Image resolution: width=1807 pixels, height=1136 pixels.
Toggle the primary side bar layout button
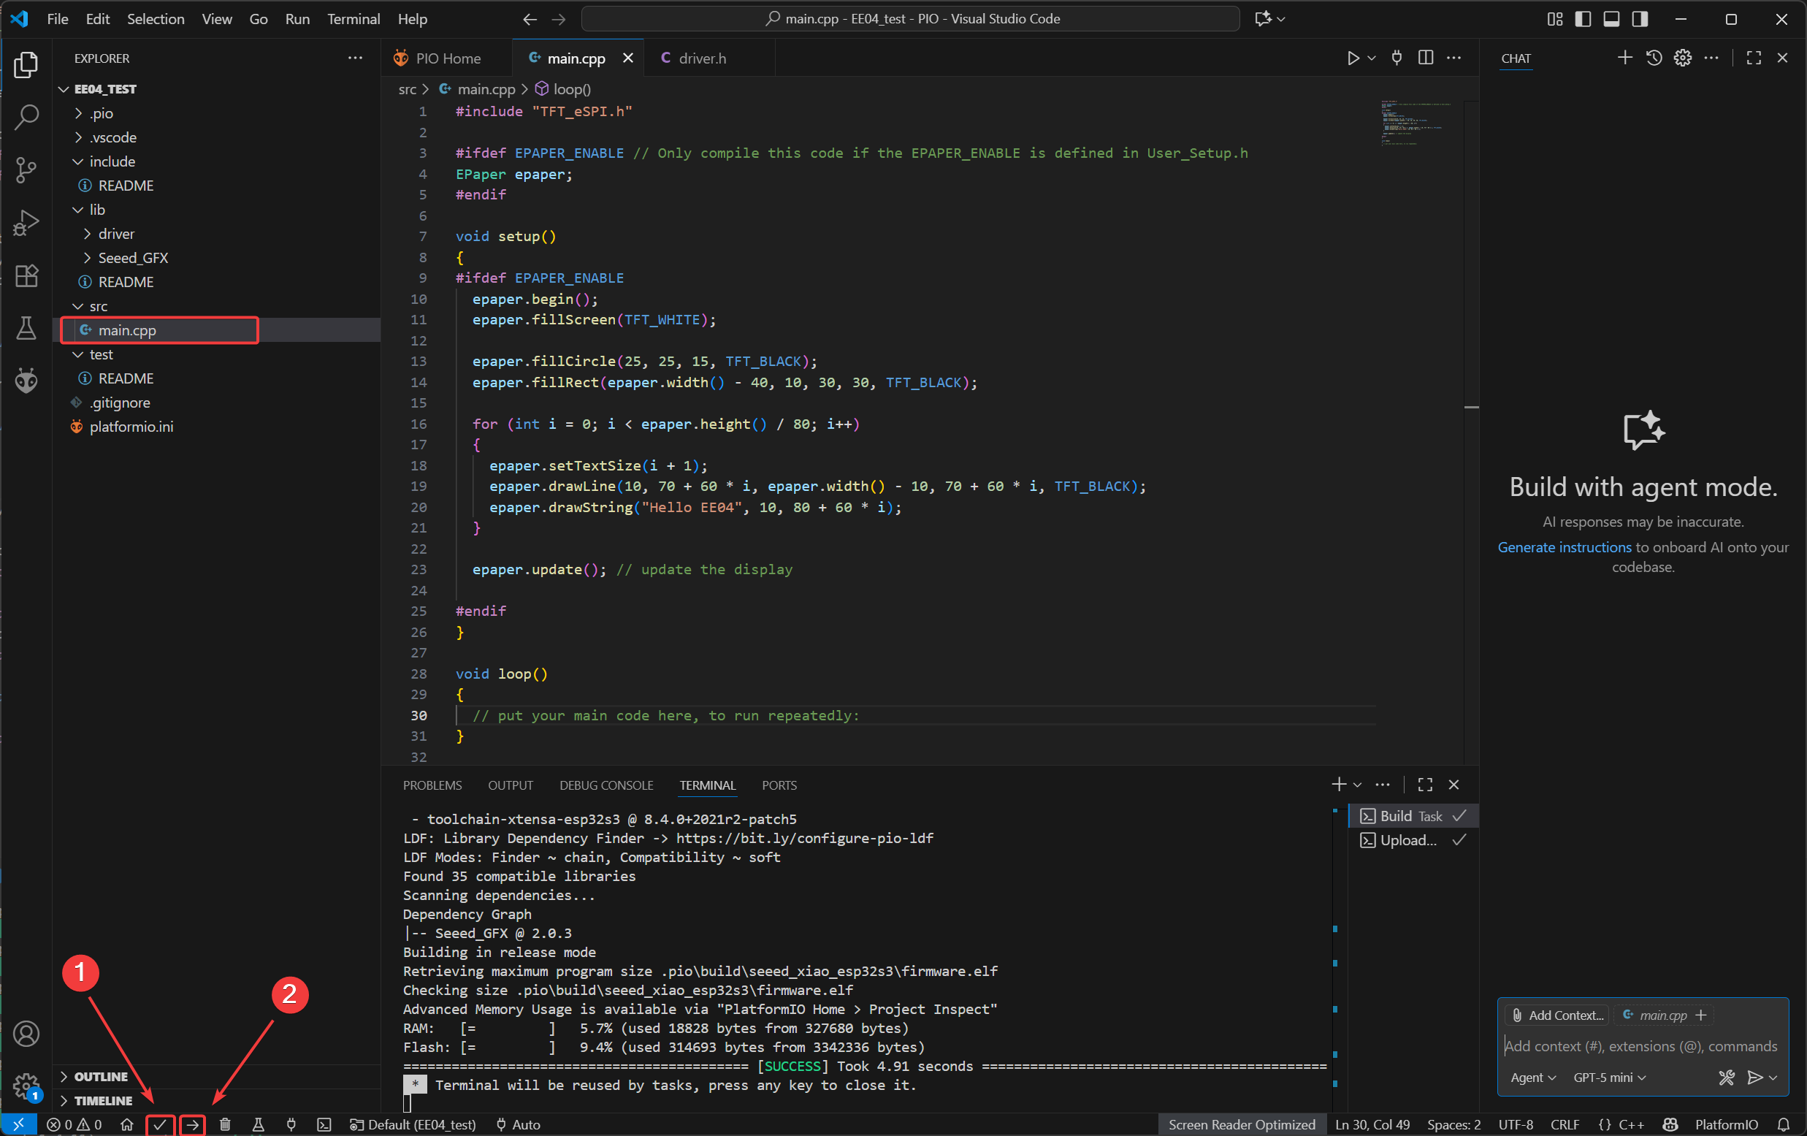(x=1583, y=19)
